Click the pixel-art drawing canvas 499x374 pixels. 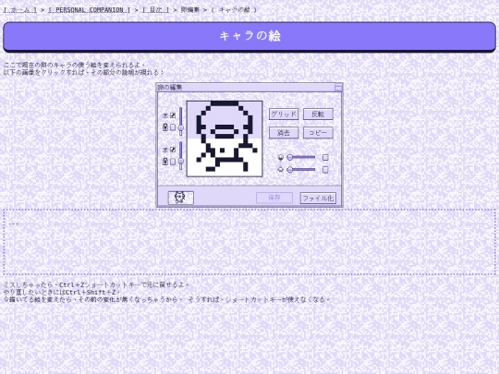(x=225, y=139)
